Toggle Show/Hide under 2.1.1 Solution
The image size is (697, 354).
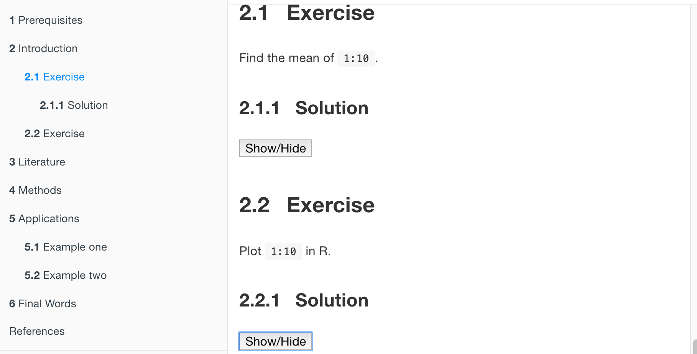[x=275, y=148]
